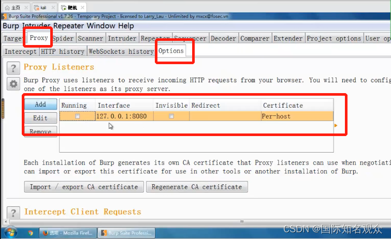
Task: Switch to the Target tab
Action: coord(13,38)
